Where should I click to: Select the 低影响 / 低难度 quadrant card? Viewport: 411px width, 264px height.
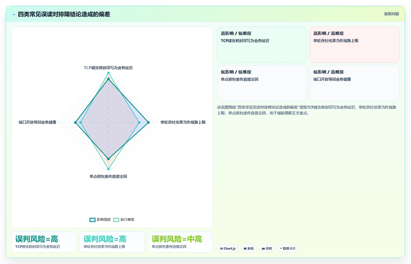tap(262, 83)
